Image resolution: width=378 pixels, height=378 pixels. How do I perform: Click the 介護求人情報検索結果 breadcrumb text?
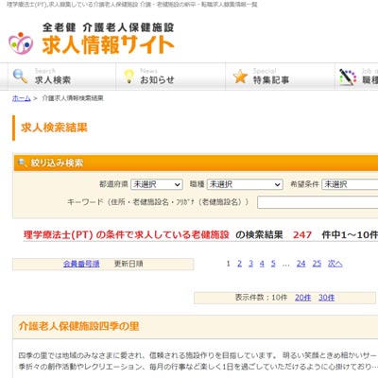point(73,98)
